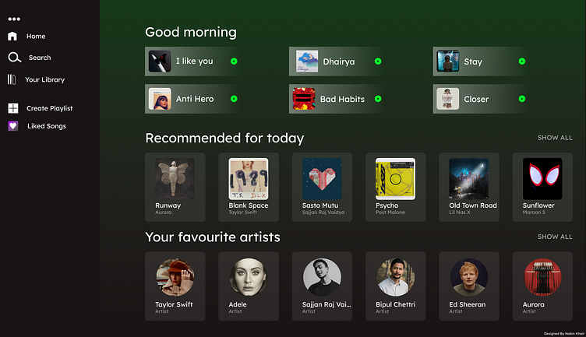The width and height of the screenshot is (586, 337).
Task: Click the Search magnifier icon
Action: (x=14, y=58)
